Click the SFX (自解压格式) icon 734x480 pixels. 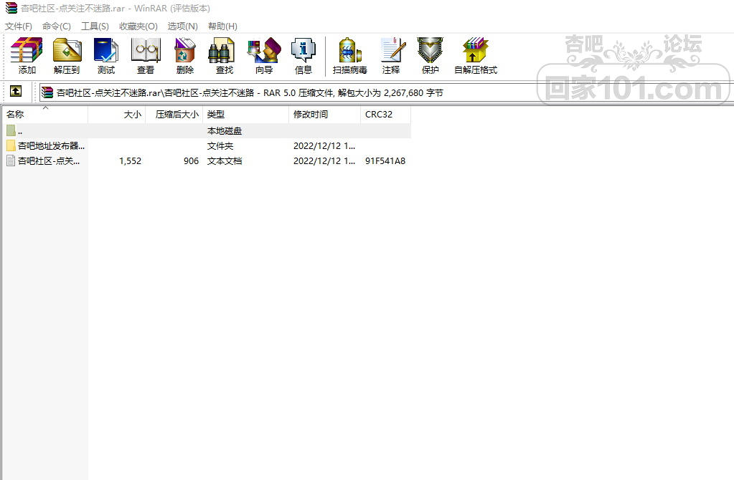[x=476, y=50]
